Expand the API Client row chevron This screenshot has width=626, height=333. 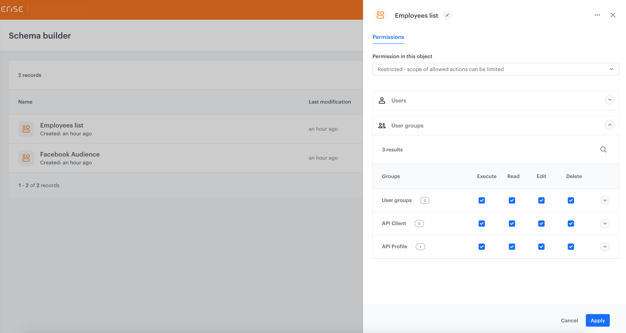point(605,224)
